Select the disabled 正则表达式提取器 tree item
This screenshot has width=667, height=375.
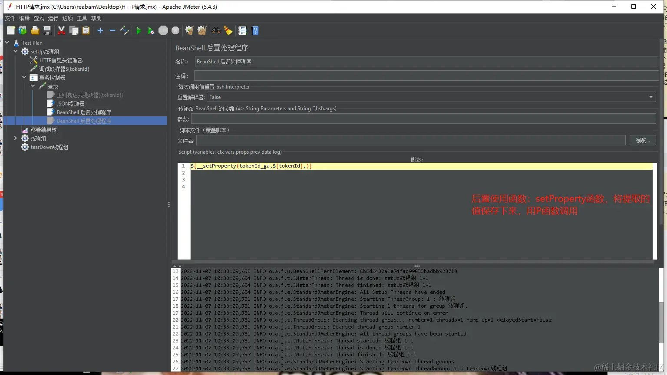[90, 95]
